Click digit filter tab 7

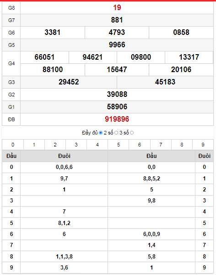pyautogui.click(x=161, y=145)
